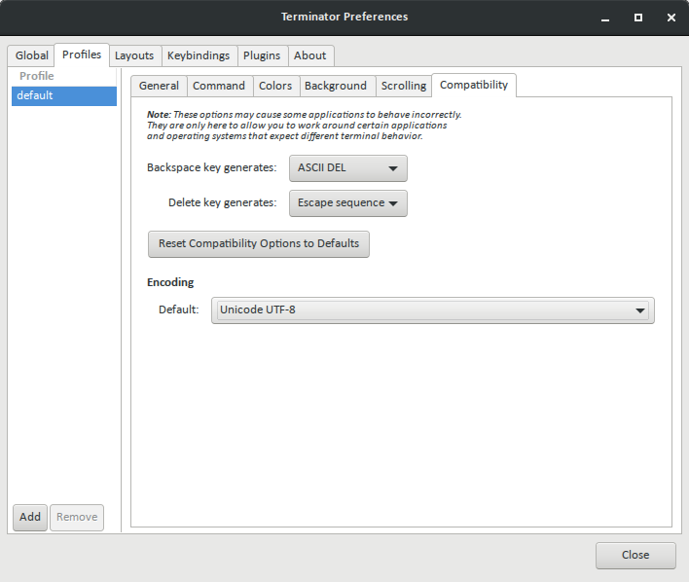
Task: Maximize the Terminator Preferences window
Action: [638, 18]
